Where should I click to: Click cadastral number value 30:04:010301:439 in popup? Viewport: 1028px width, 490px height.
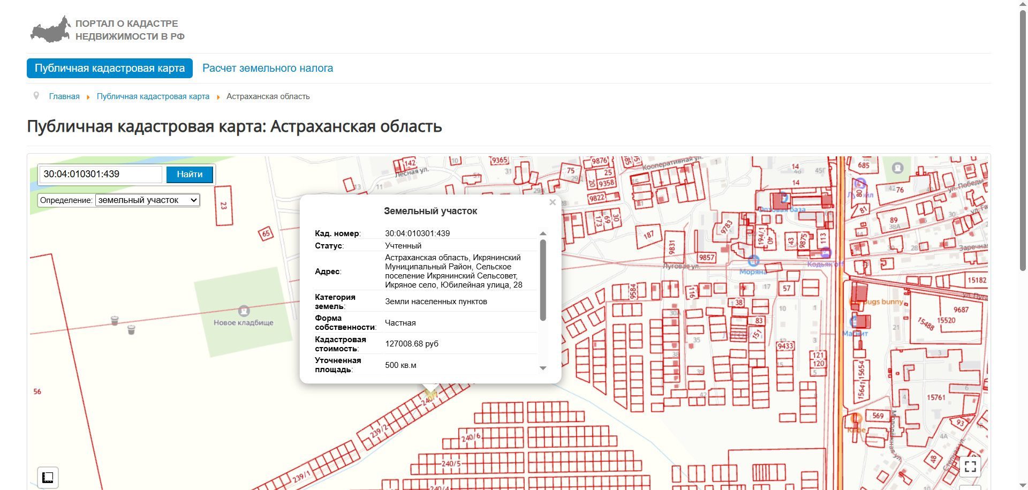point(418,233)
